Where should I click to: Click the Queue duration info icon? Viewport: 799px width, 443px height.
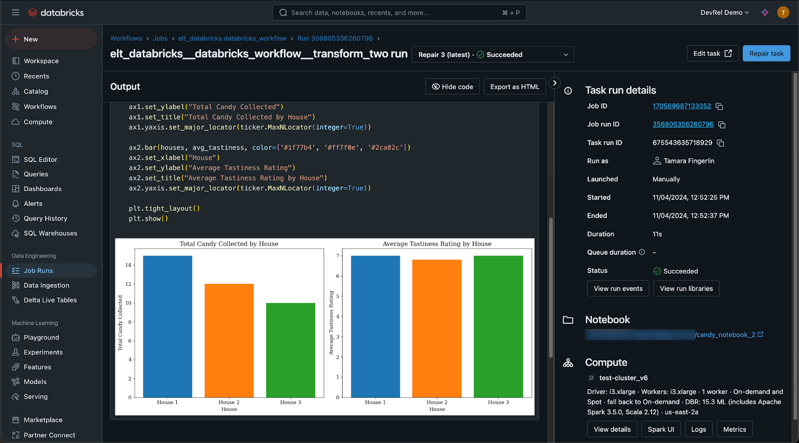pyautogui.click(x=642, y=252)
